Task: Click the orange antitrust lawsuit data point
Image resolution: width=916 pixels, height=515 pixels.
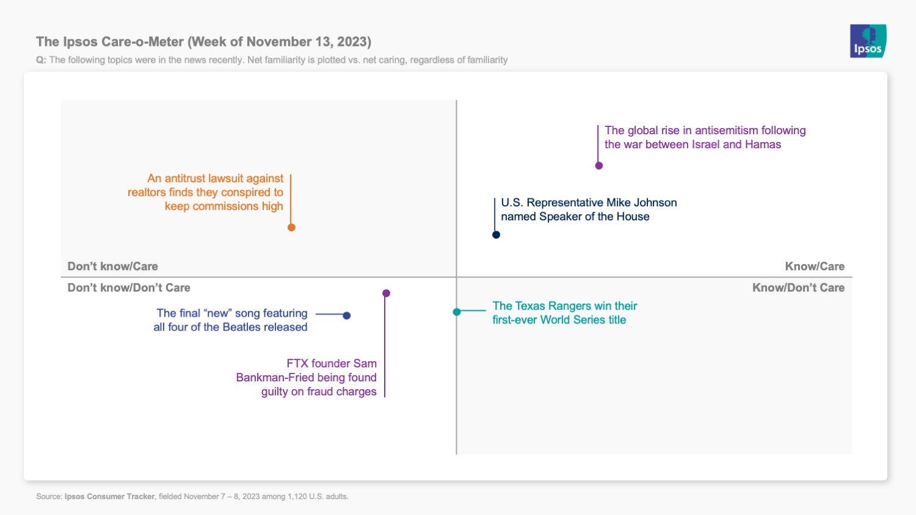Action: coord(291,228)
